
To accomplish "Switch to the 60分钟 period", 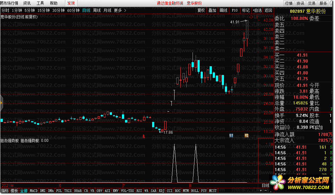I will 73,10.
